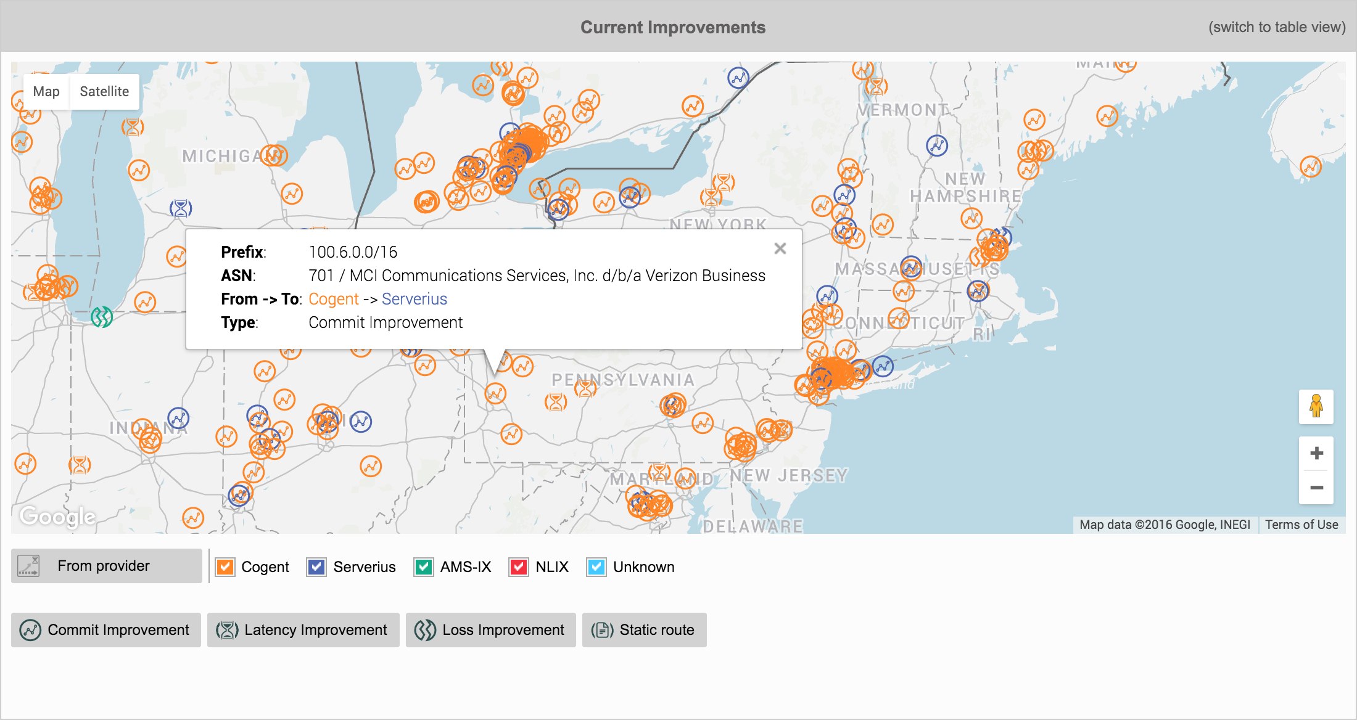Click the blue commit marker on INDIANA label
This screenshot has width=1357, height=720.
[x=178, y=419]
